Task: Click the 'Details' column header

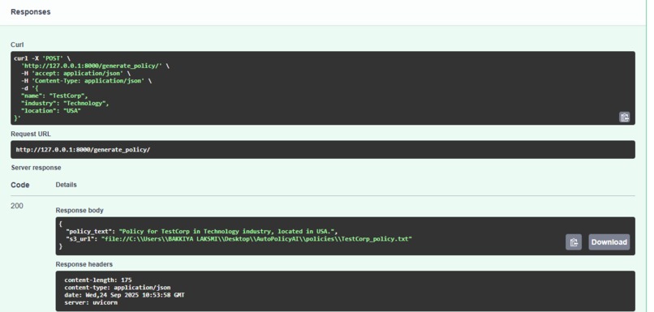Action: (x=66, y=185)
